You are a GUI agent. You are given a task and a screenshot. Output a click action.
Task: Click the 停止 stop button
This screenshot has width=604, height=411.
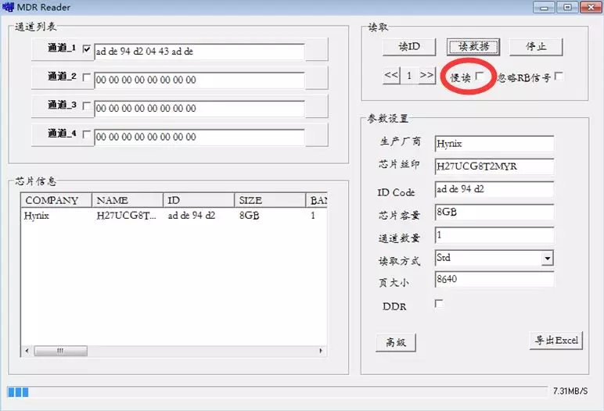pyautogui.click(x=537, y=46)
